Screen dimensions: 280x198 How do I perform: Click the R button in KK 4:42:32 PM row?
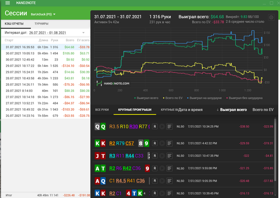(x=155, y=143)
